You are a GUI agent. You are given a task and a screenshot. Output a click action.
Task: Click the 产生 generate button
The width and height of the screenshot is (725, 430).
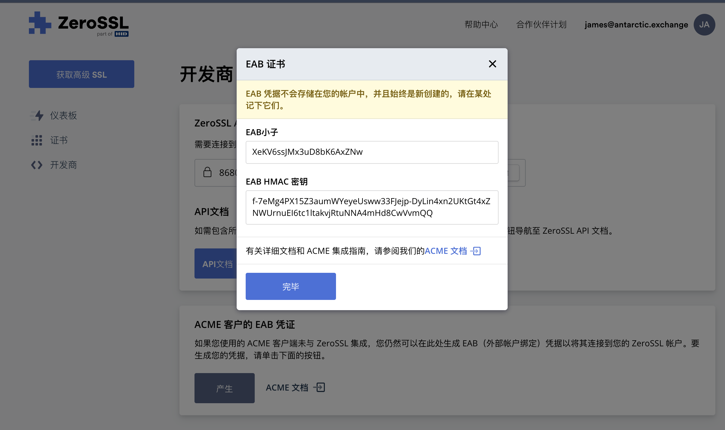pyautogui.click(x=225, y=388)
